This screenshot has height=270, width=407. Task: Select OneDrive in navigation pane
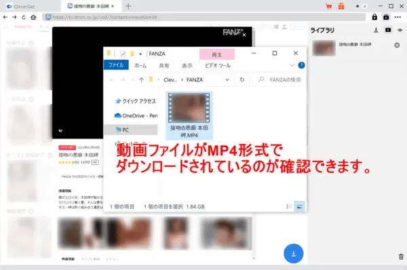pos(136,115)
